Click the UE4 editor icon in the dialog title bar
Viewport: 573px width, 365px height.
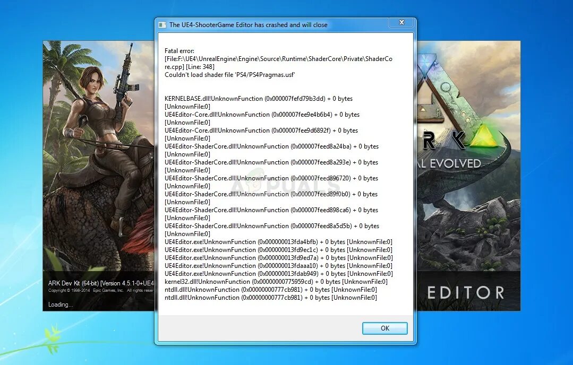tap(162, 22)
